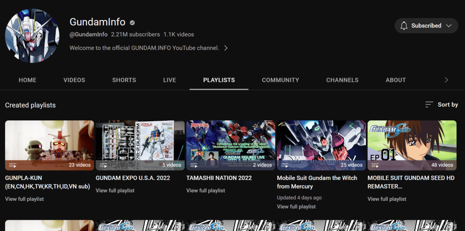The height and width of the screenshot is (231, 465).
Task: Open the Subscribed notification dropdown chevron
Action: coord(448,26)
